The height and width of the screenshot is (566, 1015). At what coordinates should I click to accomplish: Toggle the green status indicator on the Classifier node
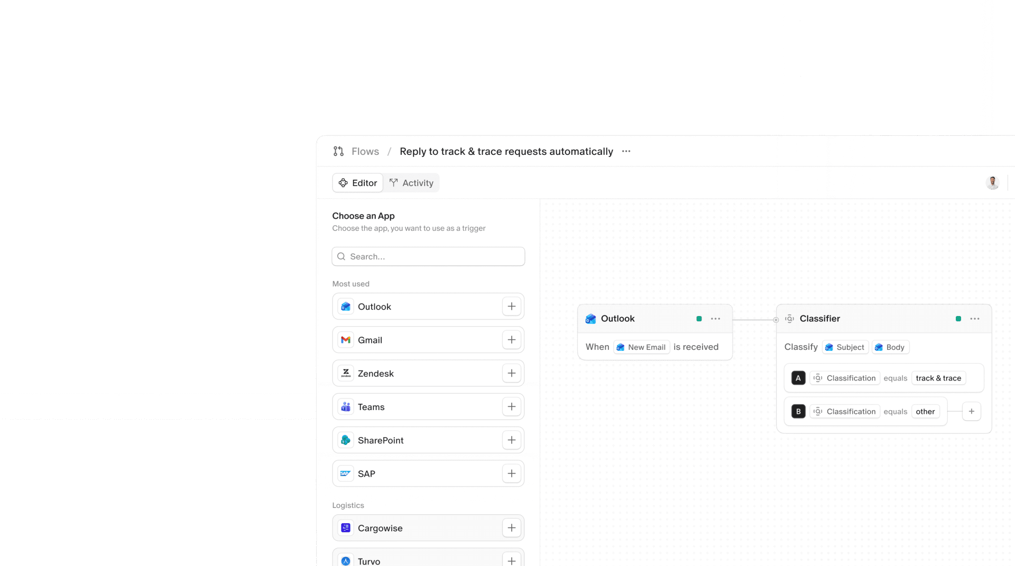958,319
